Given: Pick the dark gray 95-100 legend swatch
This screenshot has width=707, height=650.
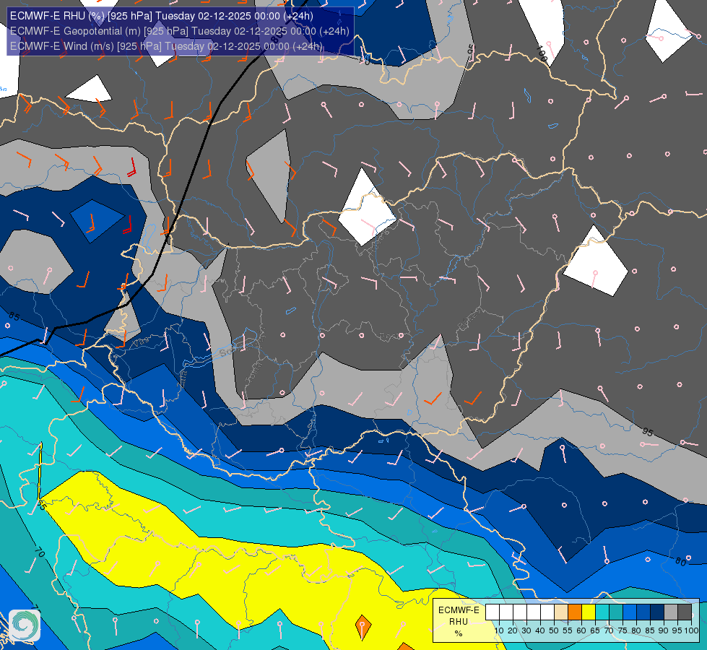Looking at the screenshot, I should [685, 612].
